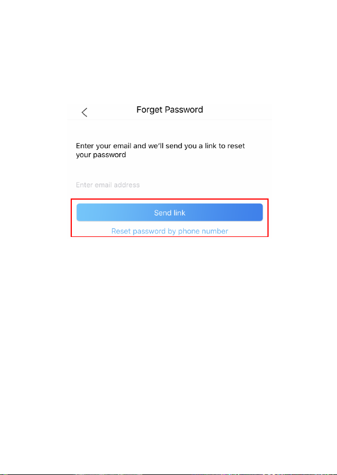
Task: Open Reset password by phone number
Action: tap(170, 231)
